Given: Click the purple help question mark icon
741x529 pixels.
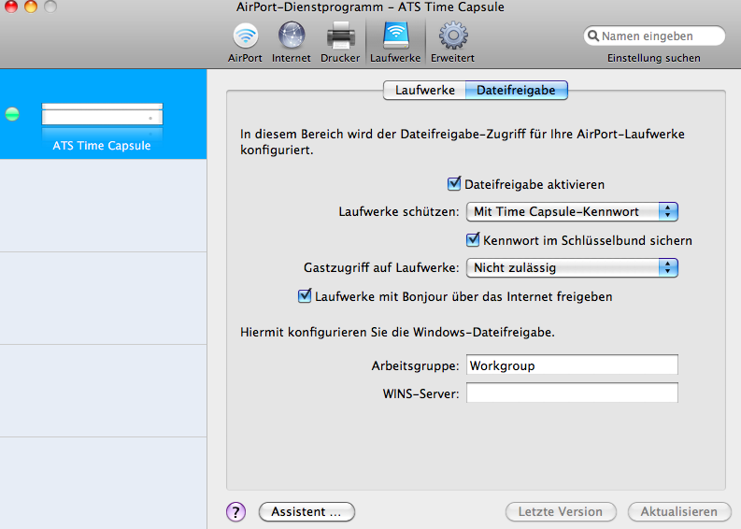Looking at the screenshot, I should point(236,511).
